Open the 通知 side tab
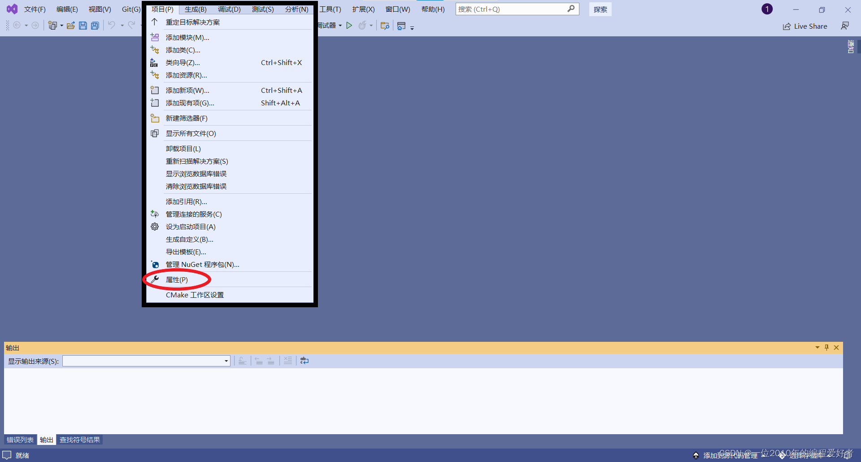The height and width of the screenshot is (462, 861). pyautogui.click(x=851, y=47)
